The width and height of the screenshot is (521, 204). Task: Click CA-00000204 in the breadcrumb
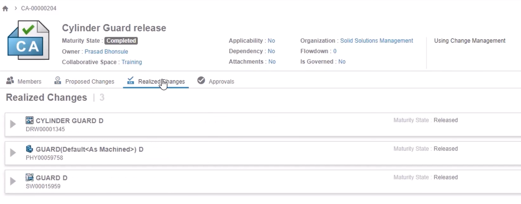point(39,9)
